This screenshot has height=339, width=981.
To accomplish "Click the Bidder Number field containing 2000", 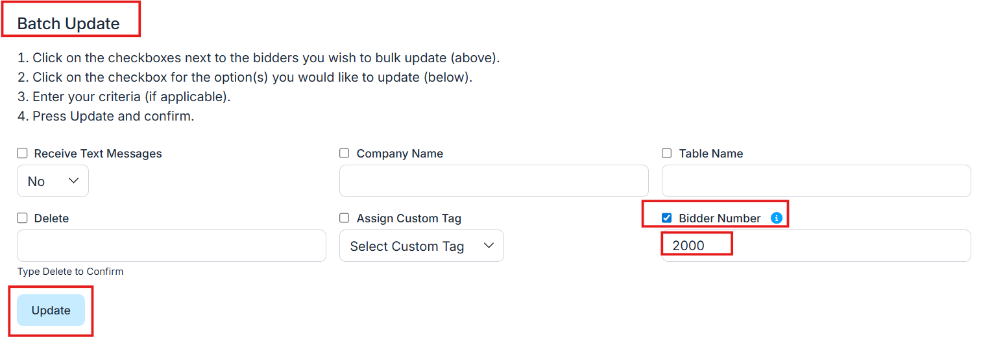I will point(816,246).
